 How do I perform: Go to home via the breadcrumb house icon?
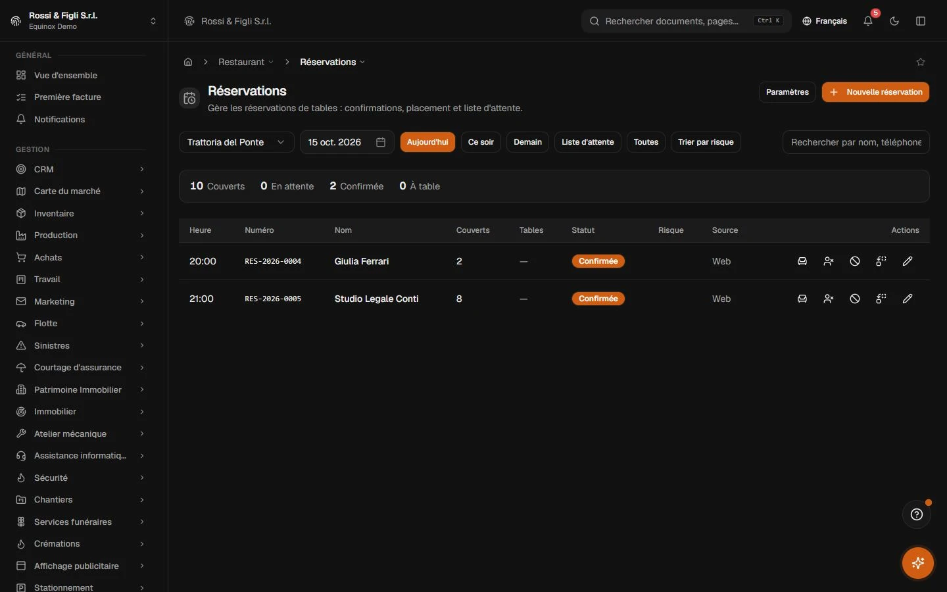point(188,62)
